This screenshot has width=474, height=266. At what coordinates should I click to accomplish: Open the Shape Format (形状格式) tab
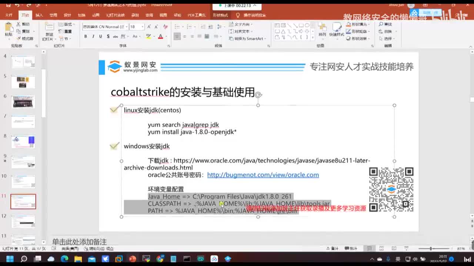click(x=220, y=16)
